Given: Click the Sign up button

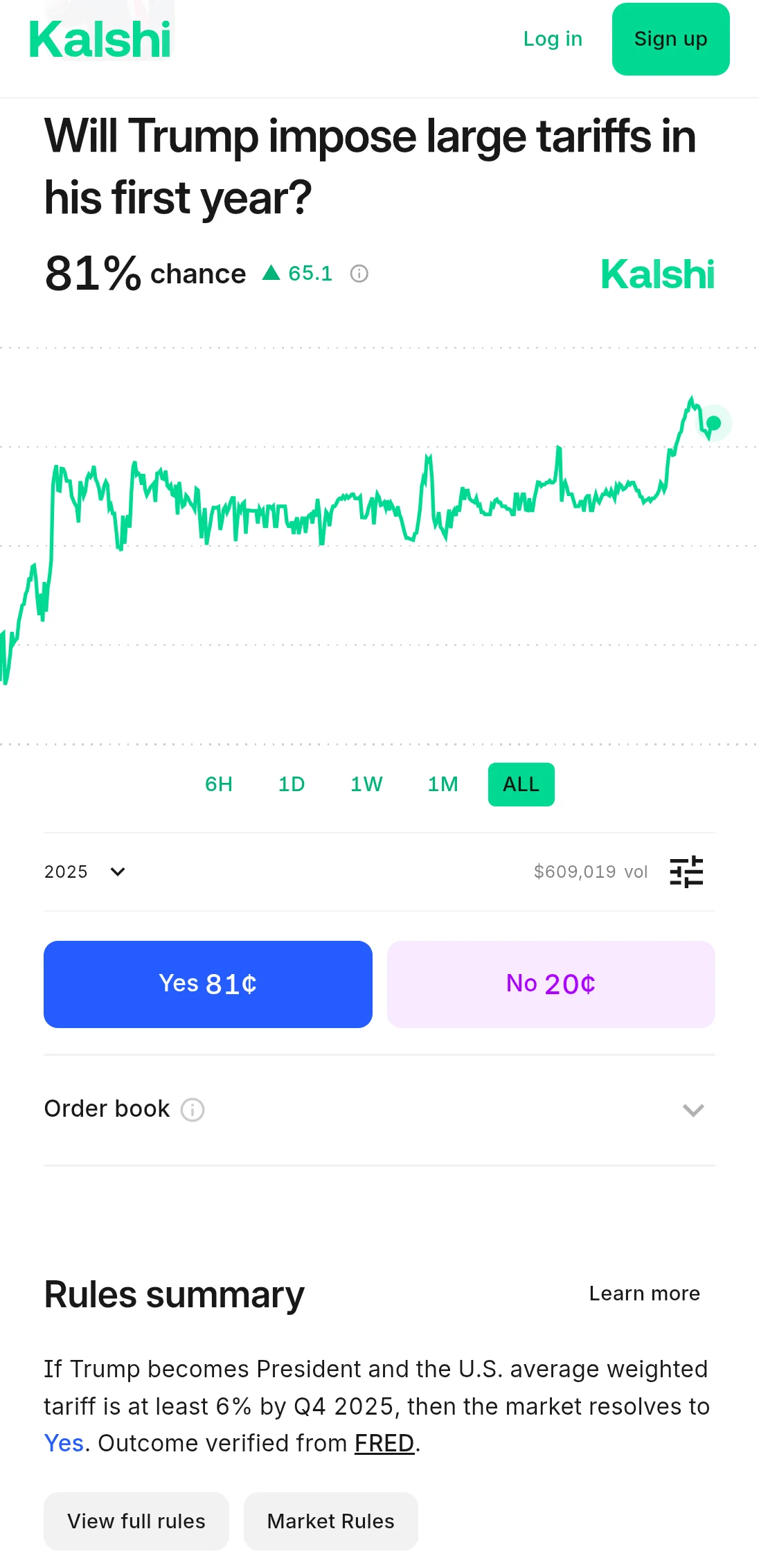Looking at the screenshot, I should 671,39.
